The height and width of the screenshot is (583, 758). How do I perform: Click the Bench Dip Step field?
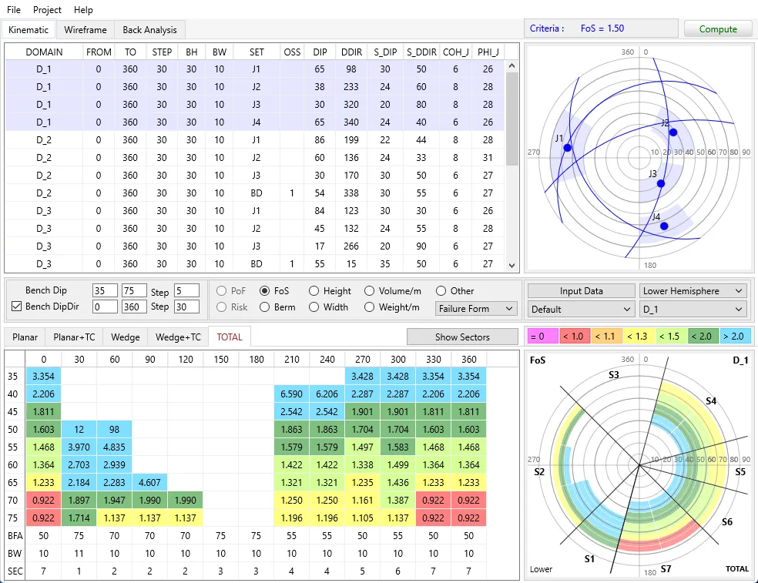(x=186, y=290)
